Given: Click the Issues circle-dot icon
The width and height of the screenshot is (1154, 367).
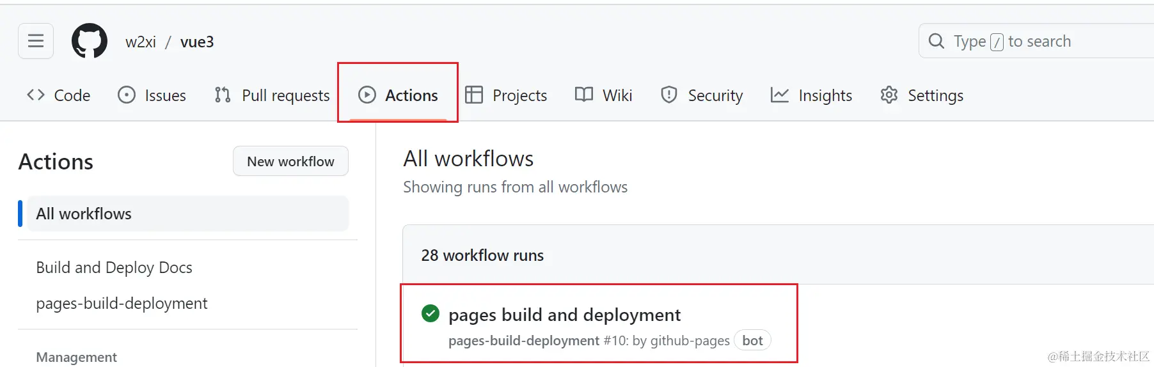Looking at the screenshot, I should click(127, 95).
